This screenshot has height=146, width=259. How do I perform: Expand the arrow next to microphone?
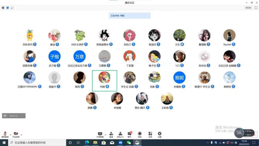tap(11, 135)
